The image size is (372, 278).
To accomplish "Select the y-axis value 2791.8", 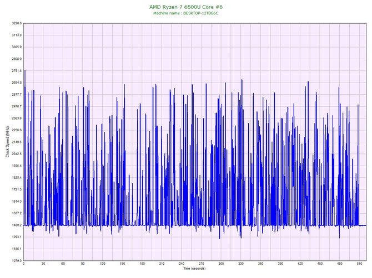I will click(17, 71).
